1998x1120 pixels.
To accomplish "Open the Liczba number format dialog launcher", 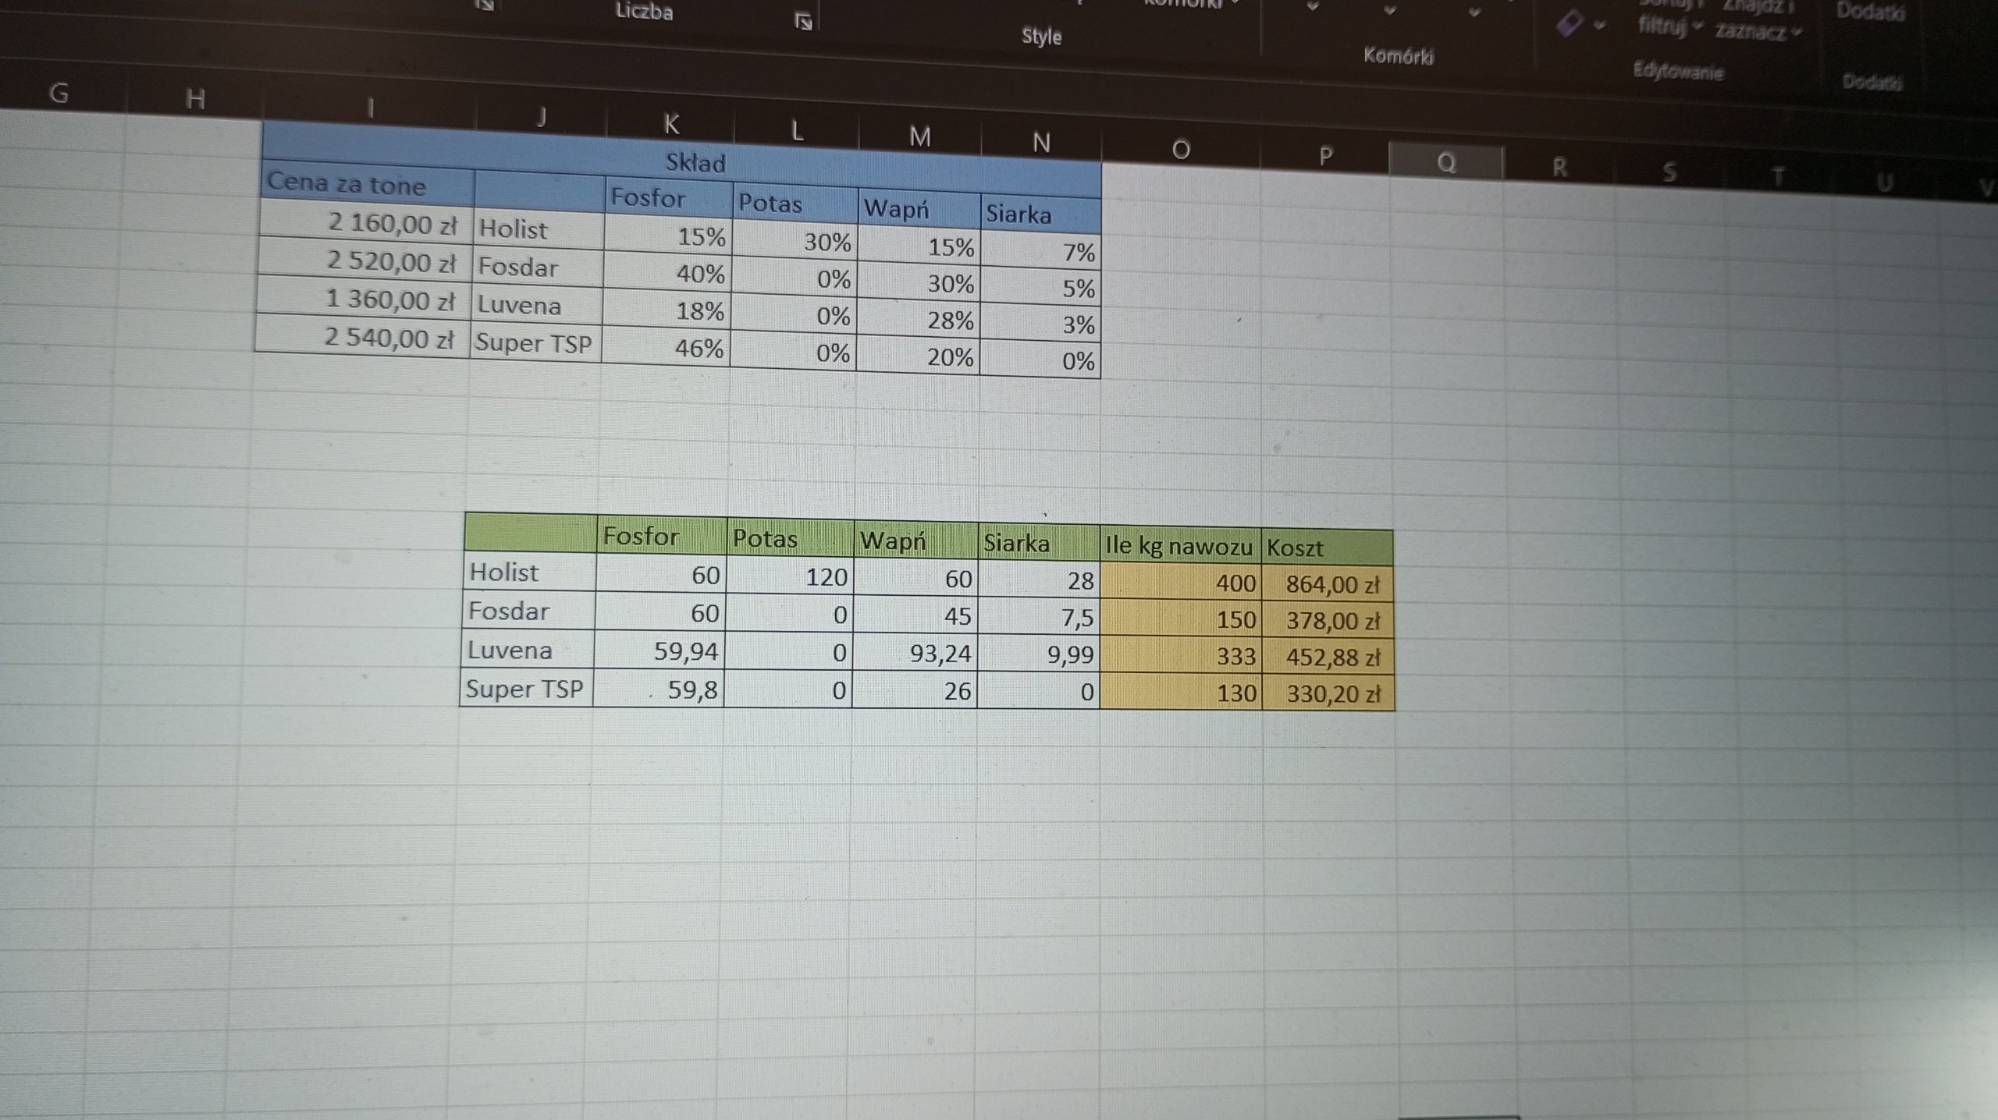I will click(803, 22).
